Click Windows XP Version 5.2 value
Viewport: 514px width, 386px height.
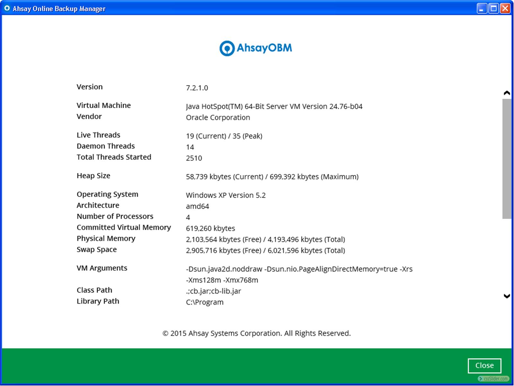coord(226,195)
